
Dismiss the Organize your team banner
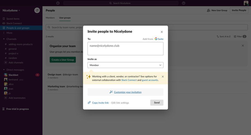point(243,46)
